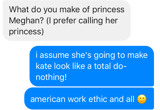Click the 'american work ethic' message bubble

89,99
